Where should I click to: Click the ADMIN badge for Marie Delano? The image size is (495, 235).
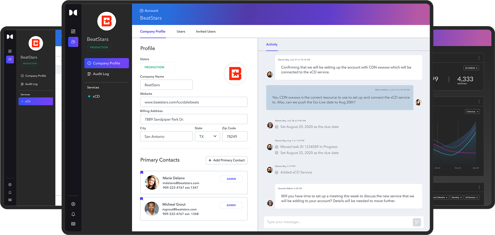(231, 179)
